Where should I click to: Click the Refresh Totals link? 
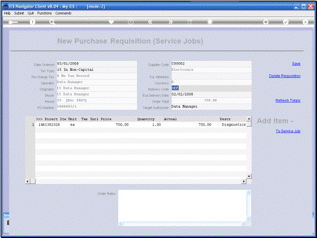tap(288, 100)
